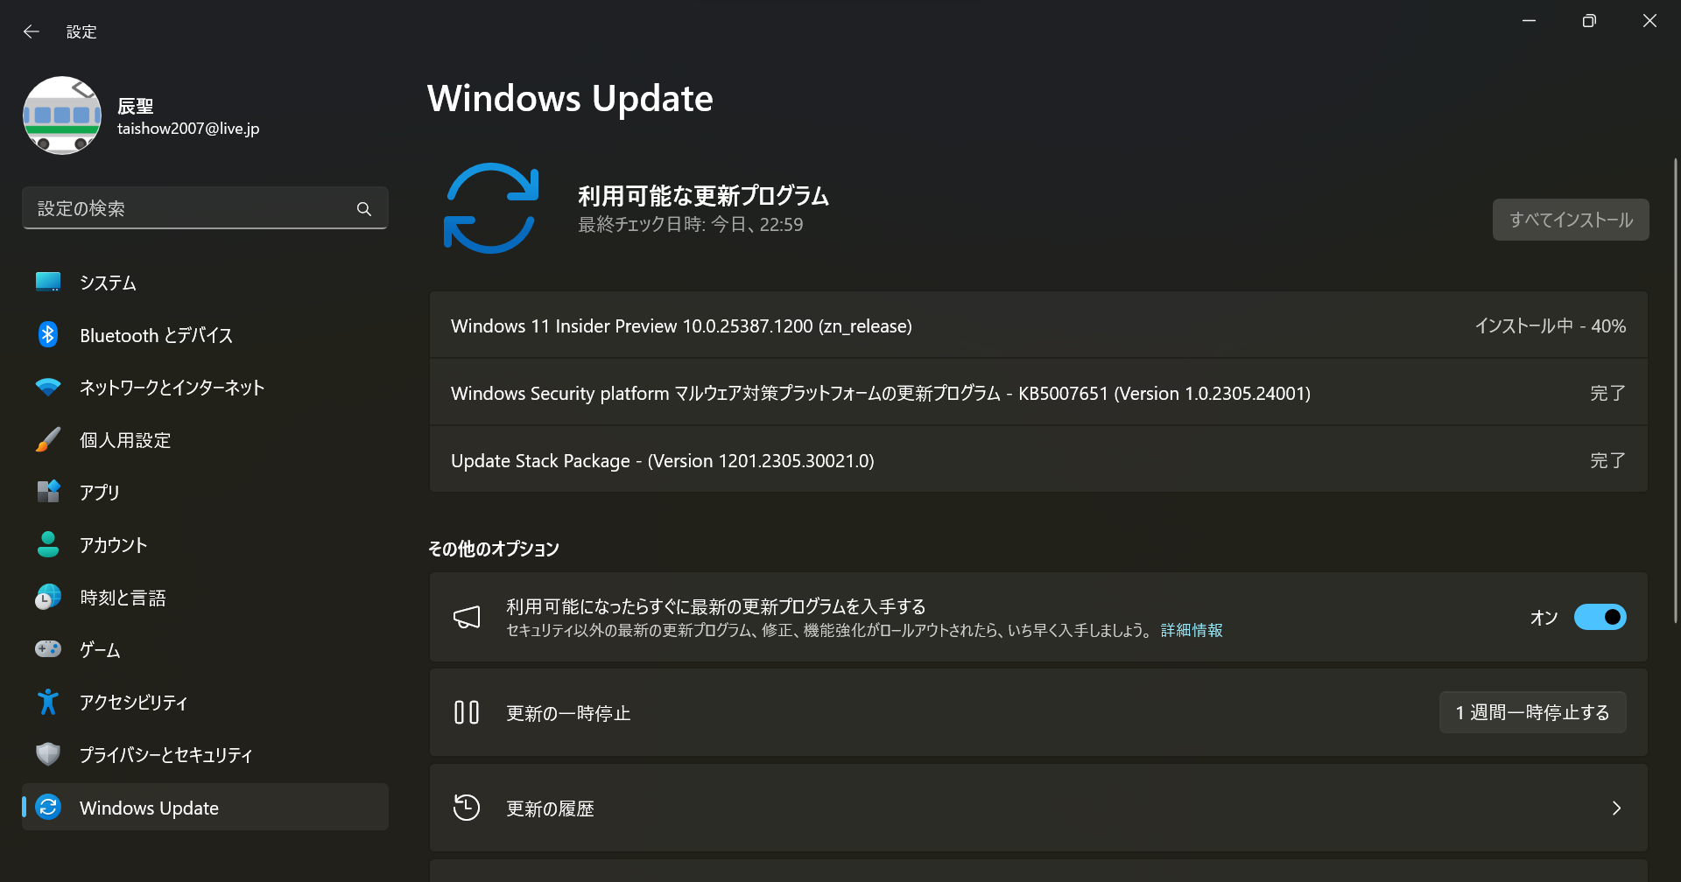Click 1 週間一時停止する button
This screenshot has height=882, width=1681.
click(x=1532, y=712)
